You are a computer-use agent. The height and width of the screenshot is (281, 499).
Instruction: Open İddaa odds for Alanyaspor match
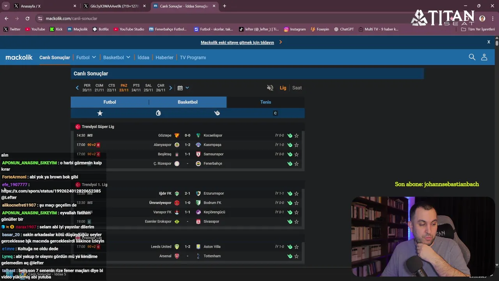click(x=290, y=145)
